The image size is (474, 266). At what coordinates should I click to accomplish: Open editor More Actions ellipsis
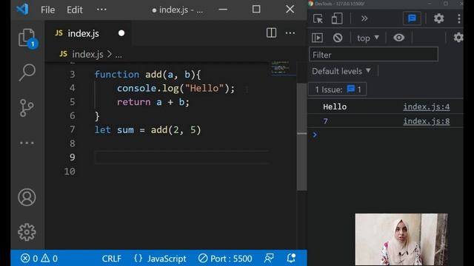click(290, 33)
